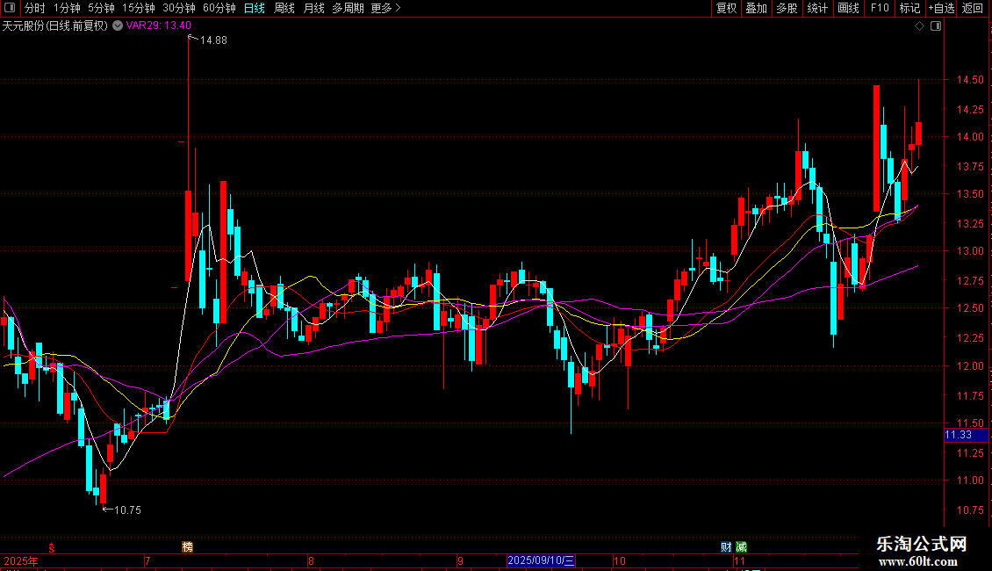Click the 统计 statistics button
The height and width of the screenshot is (571, 992).
click(817, 8)
